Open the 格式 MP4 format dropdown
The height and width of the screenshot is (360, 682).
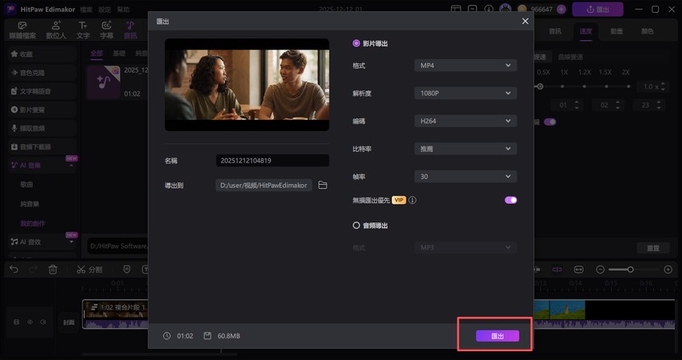465,66
